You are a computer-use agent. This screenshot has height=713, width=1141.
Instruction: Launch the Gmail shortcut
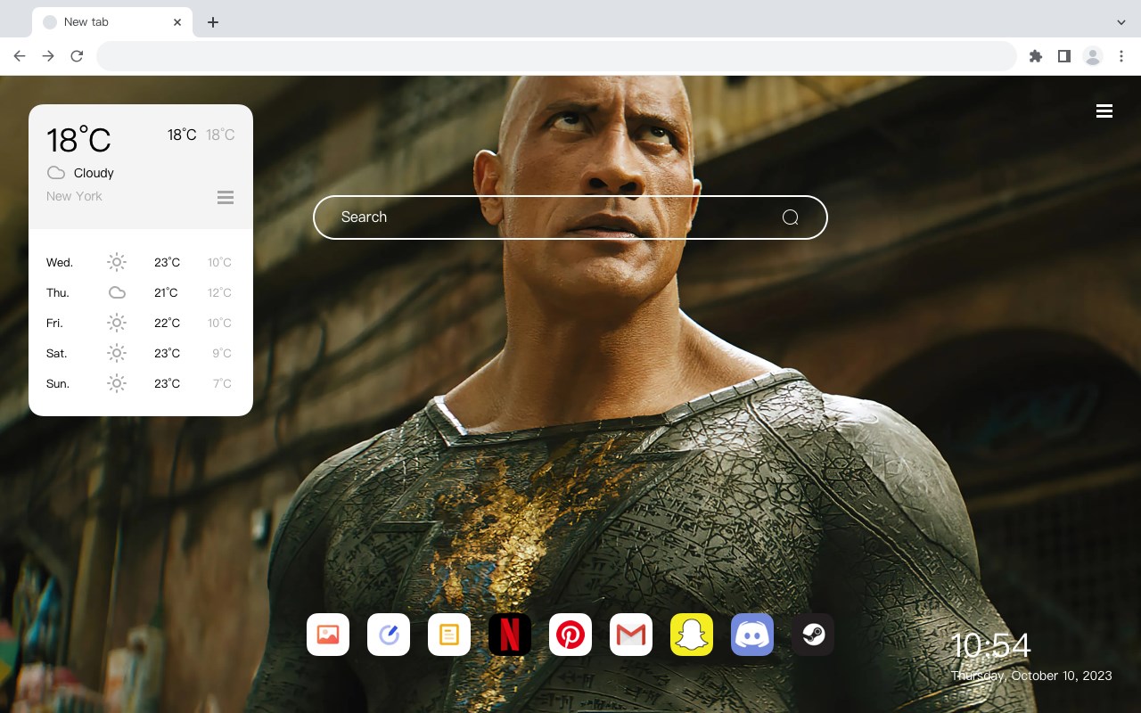click(631, 635)
